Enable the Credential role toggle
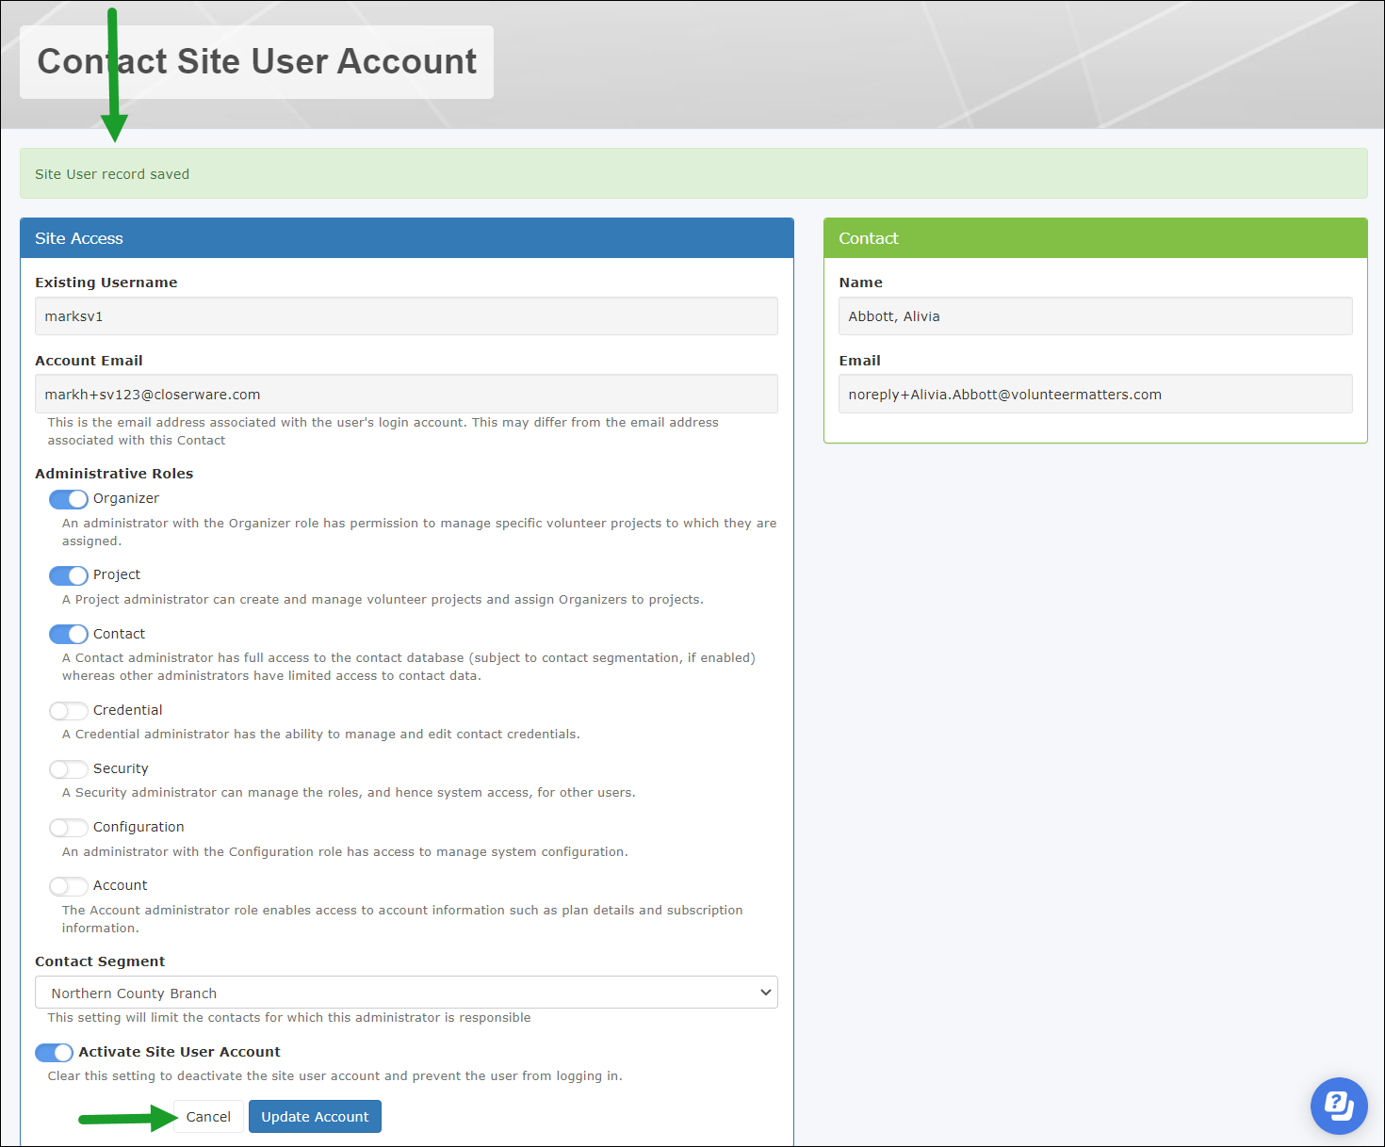This screenshot has width=1385, height=1147. coord(69,711)
